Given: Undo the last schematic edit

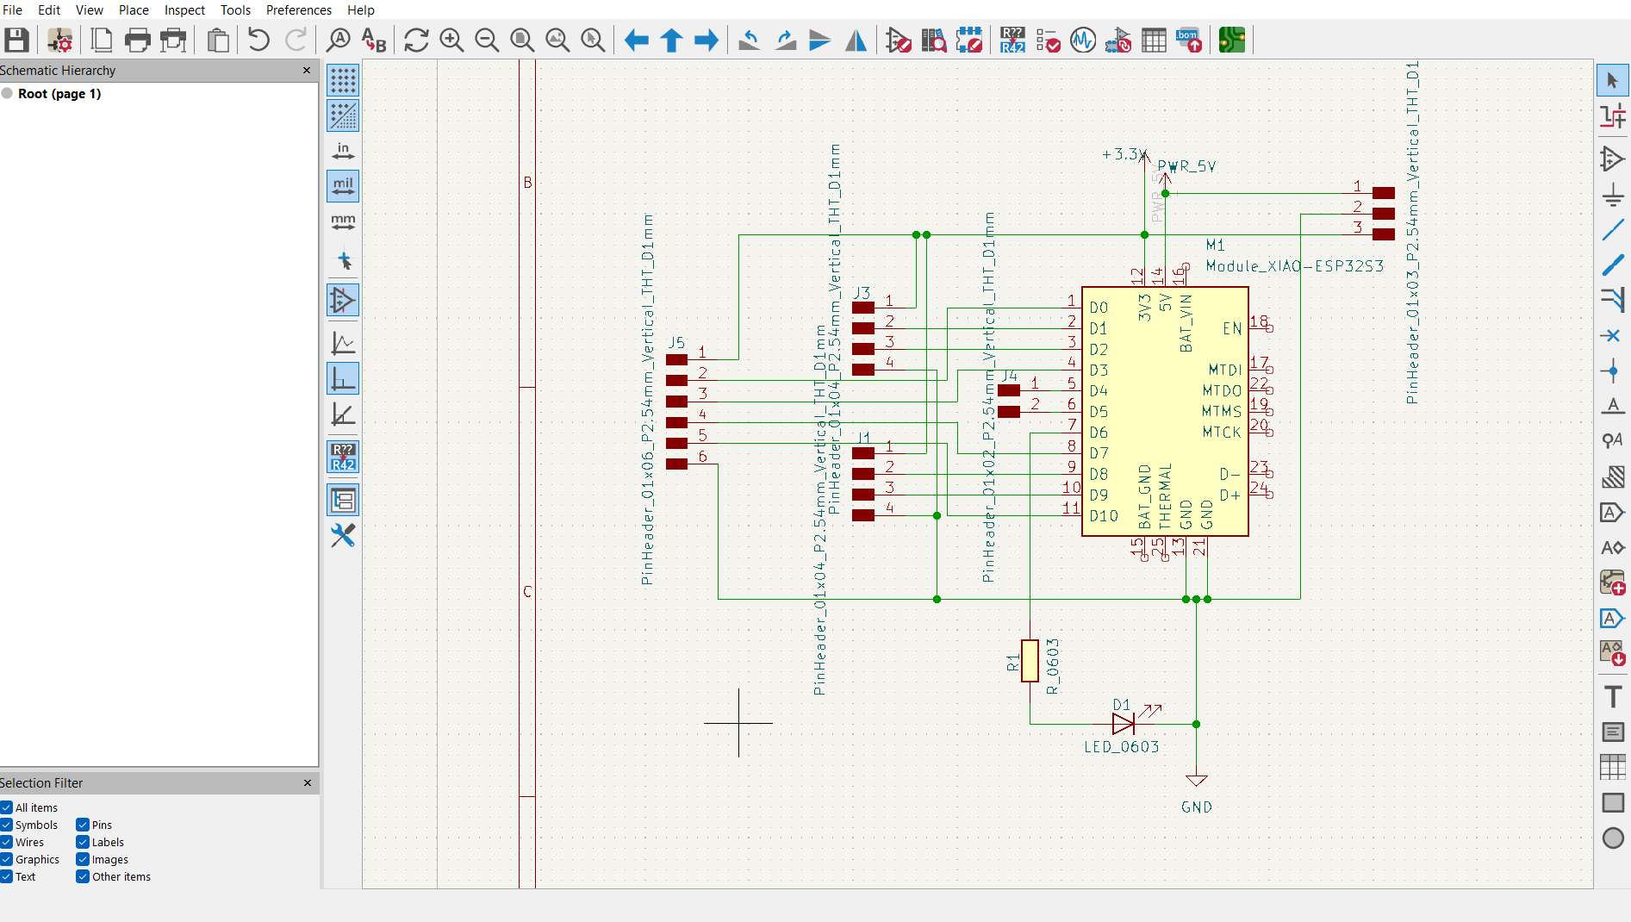Looking at the screenshot, I should coord(257,40).
